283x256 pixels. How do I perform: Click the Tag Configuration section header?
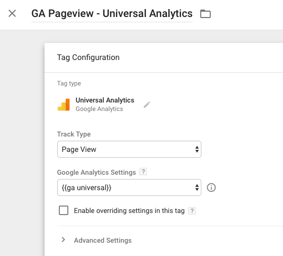[x=89, y=57]
